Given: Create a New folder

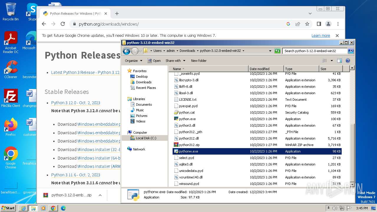Looking at the screenshot, I should coord(199,61).
